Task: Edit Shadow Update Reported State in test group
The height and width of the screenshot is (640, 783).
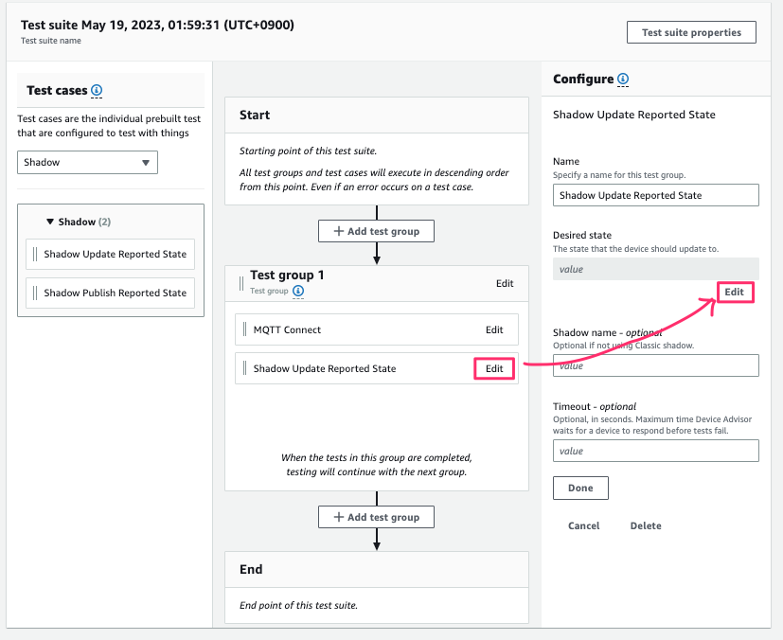Action: pyautogui.click(x=494, y=368)
